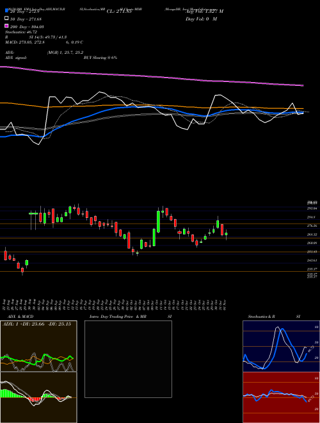Click the magenta 200 Day EMA legend swatch
The height and width of the screenshot is (423, 320).
click(6, 26)
